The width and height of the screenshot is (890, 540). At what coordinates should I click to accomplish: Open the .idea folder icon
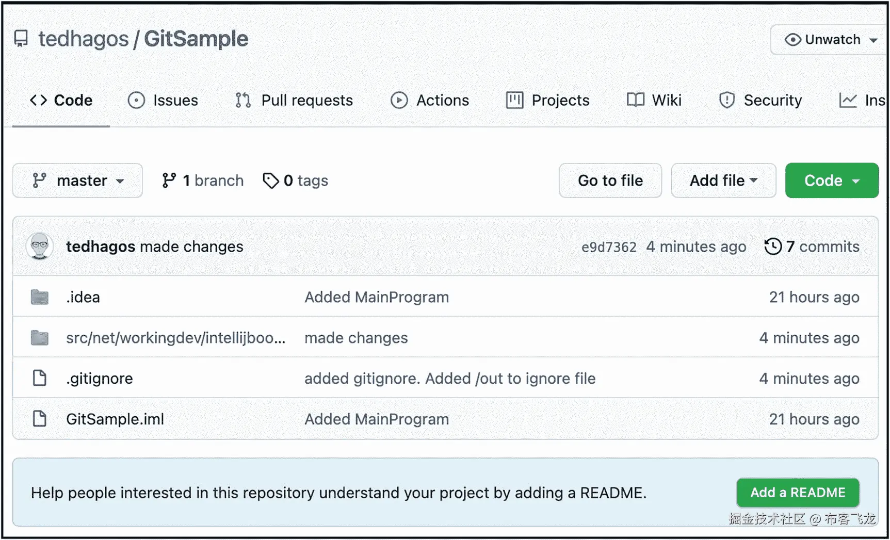tap(40, 297)
